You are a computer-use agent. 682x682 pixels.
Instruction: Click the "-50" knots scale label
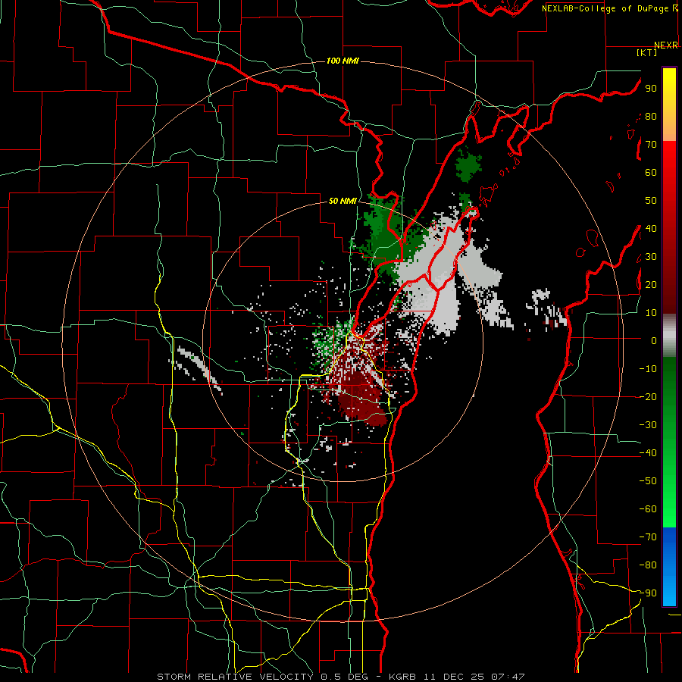[648, 481]
